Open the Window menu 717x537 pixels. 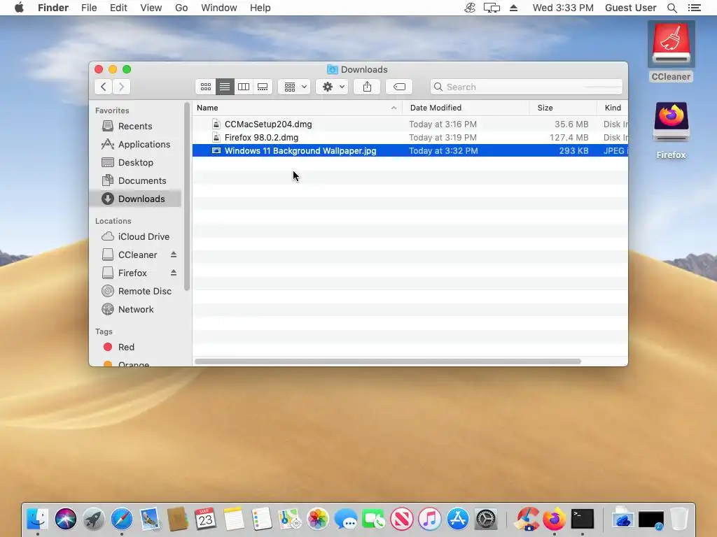coord(219,8)
